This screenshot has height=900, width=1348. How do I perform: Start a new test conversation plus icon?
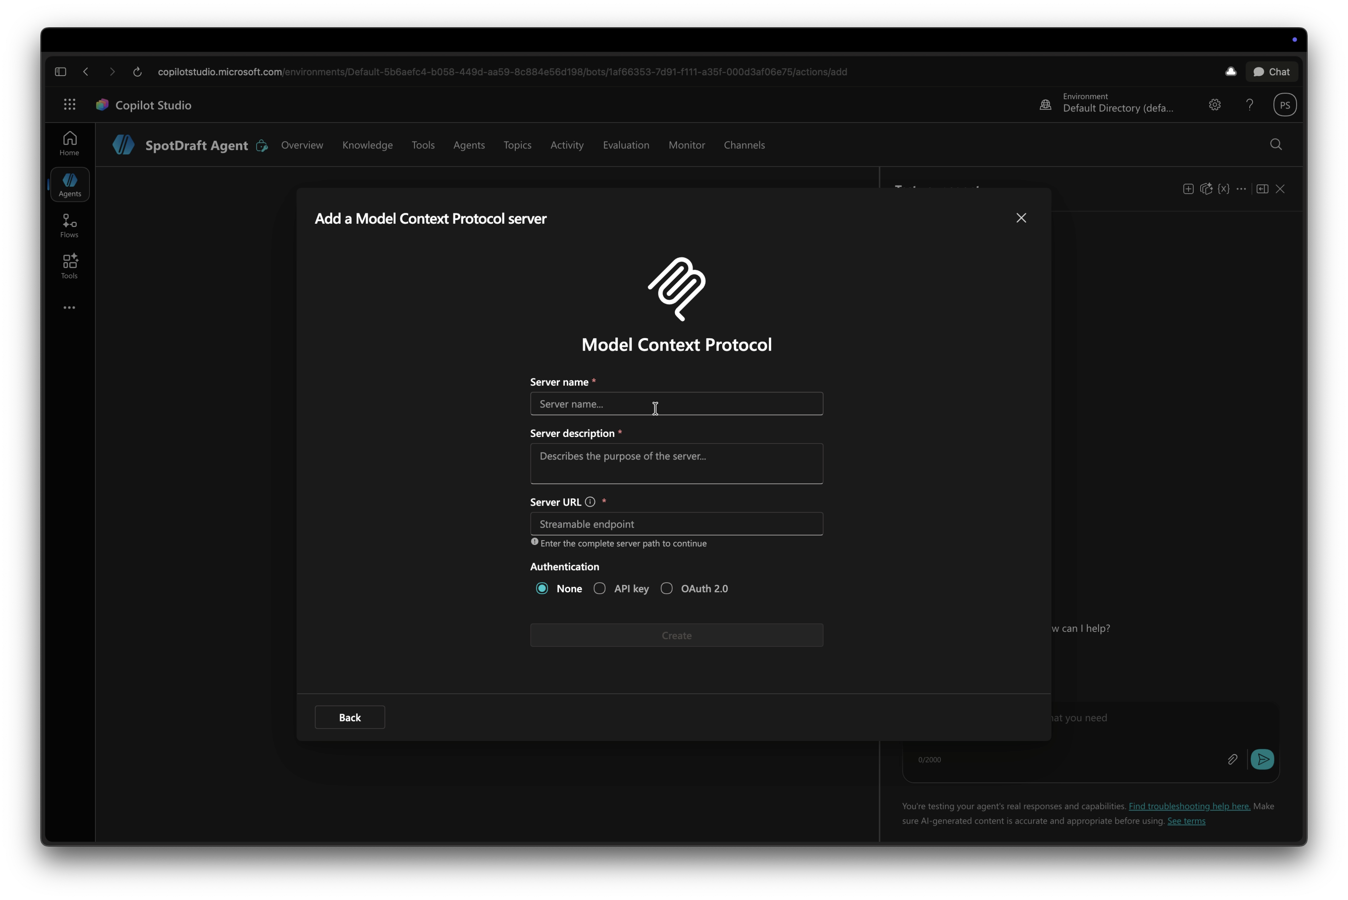pyautogui.click(x=1188, y=189)
